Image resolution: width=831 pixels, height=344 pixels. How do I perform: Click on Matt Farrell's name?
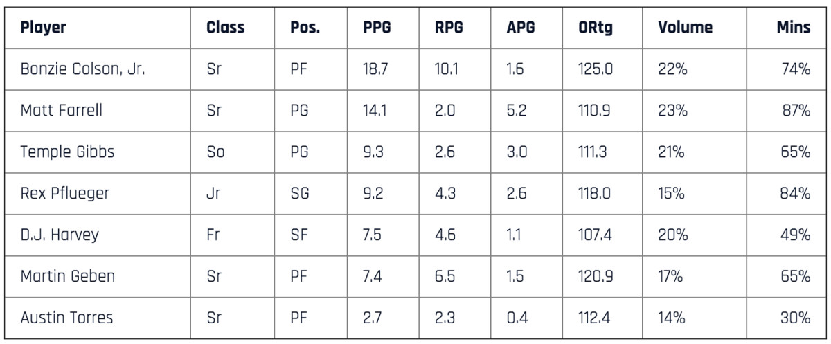point(62,111)
